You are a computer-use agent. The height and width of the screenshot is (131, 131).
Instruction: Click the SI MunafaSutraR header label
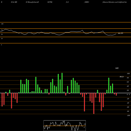point(32,2)
